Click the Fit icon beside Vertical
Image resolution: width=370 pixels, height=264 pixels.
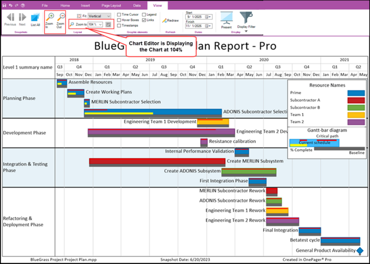pos(79,16)
